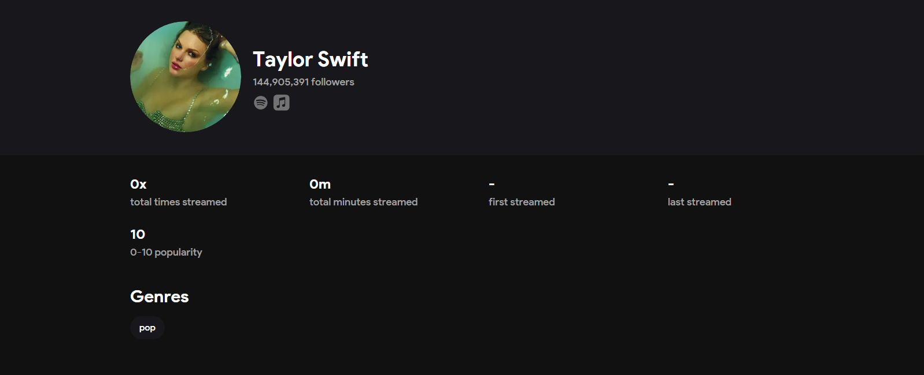Select the pop genre chip
Screen dimensions: 924x375
[147, 328]
